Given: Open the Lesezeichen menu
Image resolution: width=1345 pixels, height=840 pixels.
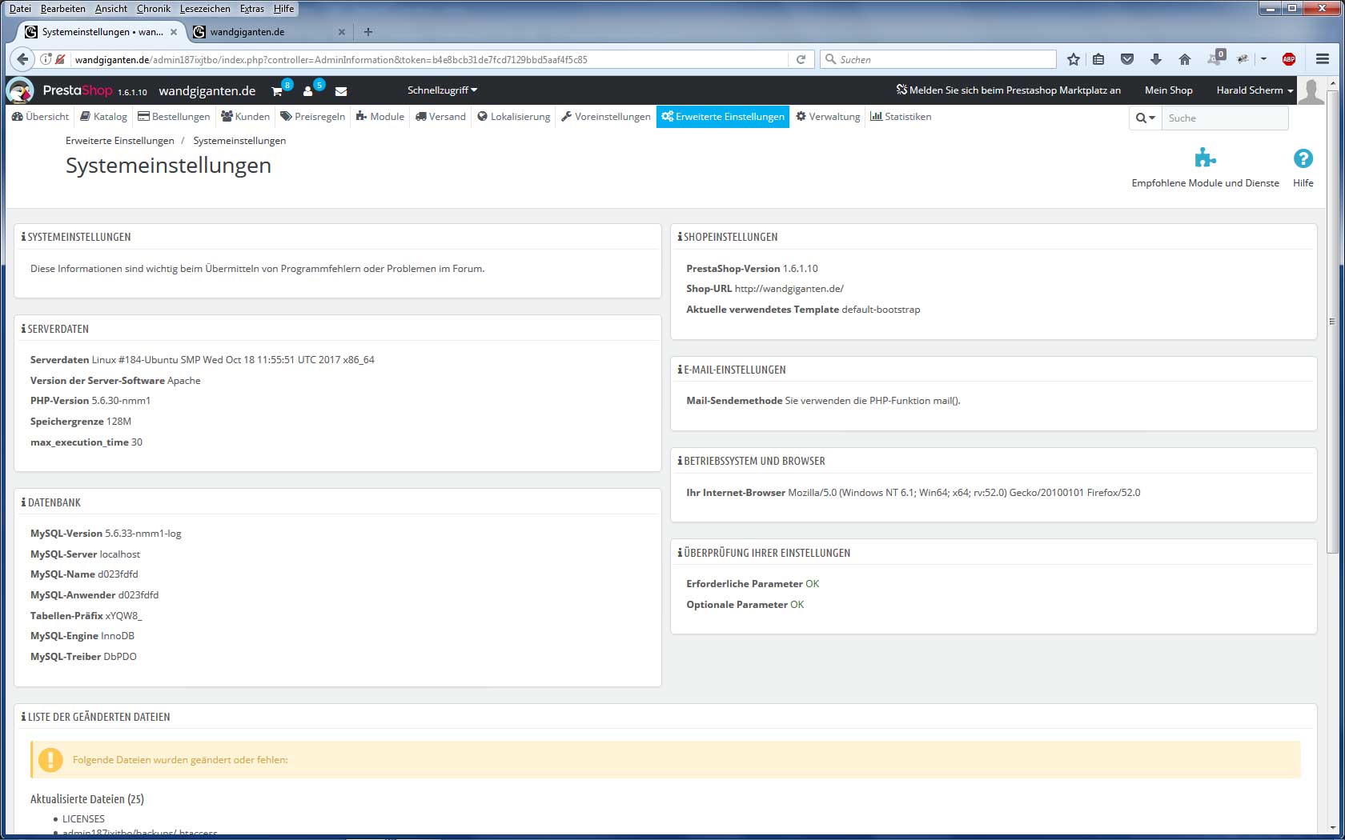Looking at the screenshot, I should coord(204,9).
